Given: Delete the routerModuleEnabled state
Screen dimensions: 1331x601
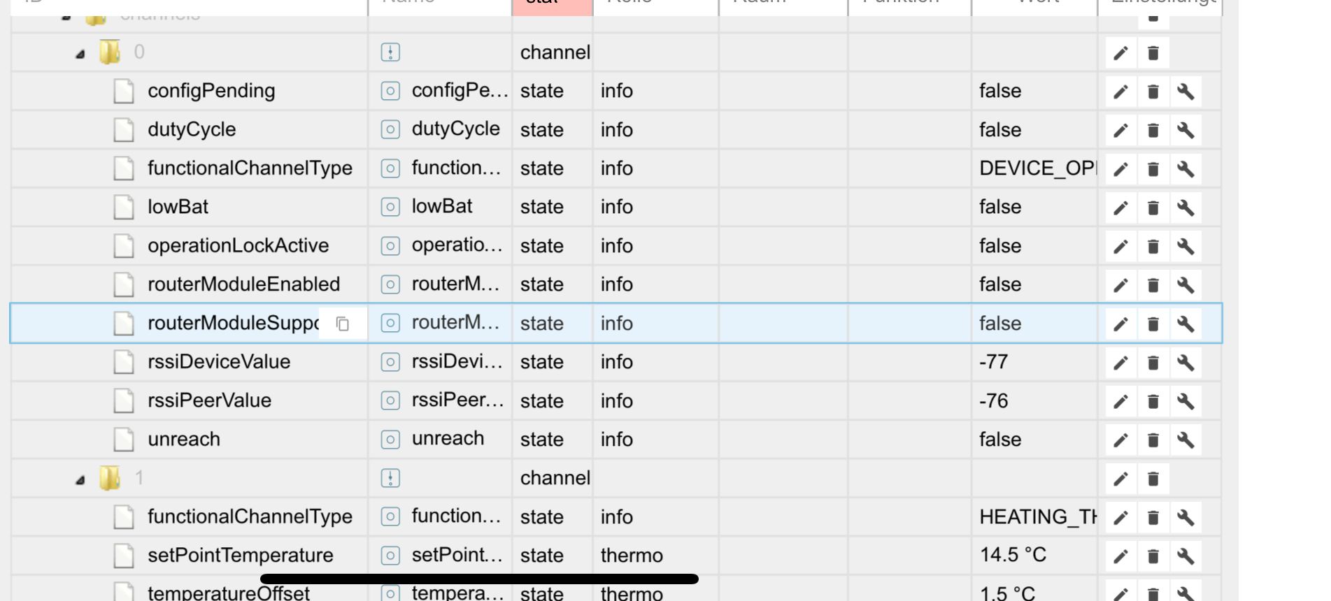Looking at the screenshot, I should (x=1153, y=285).
